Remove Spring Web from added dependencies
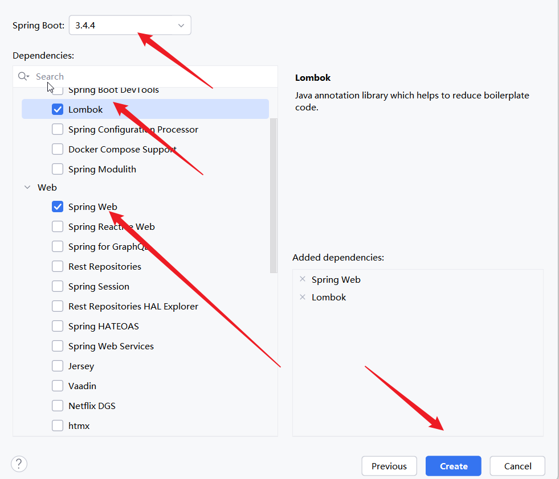 pyautogui.click(x=303, y=279)
